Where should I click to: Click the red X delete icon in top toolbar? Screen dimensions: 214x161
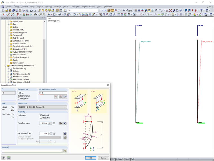click(x=170, y=10)
